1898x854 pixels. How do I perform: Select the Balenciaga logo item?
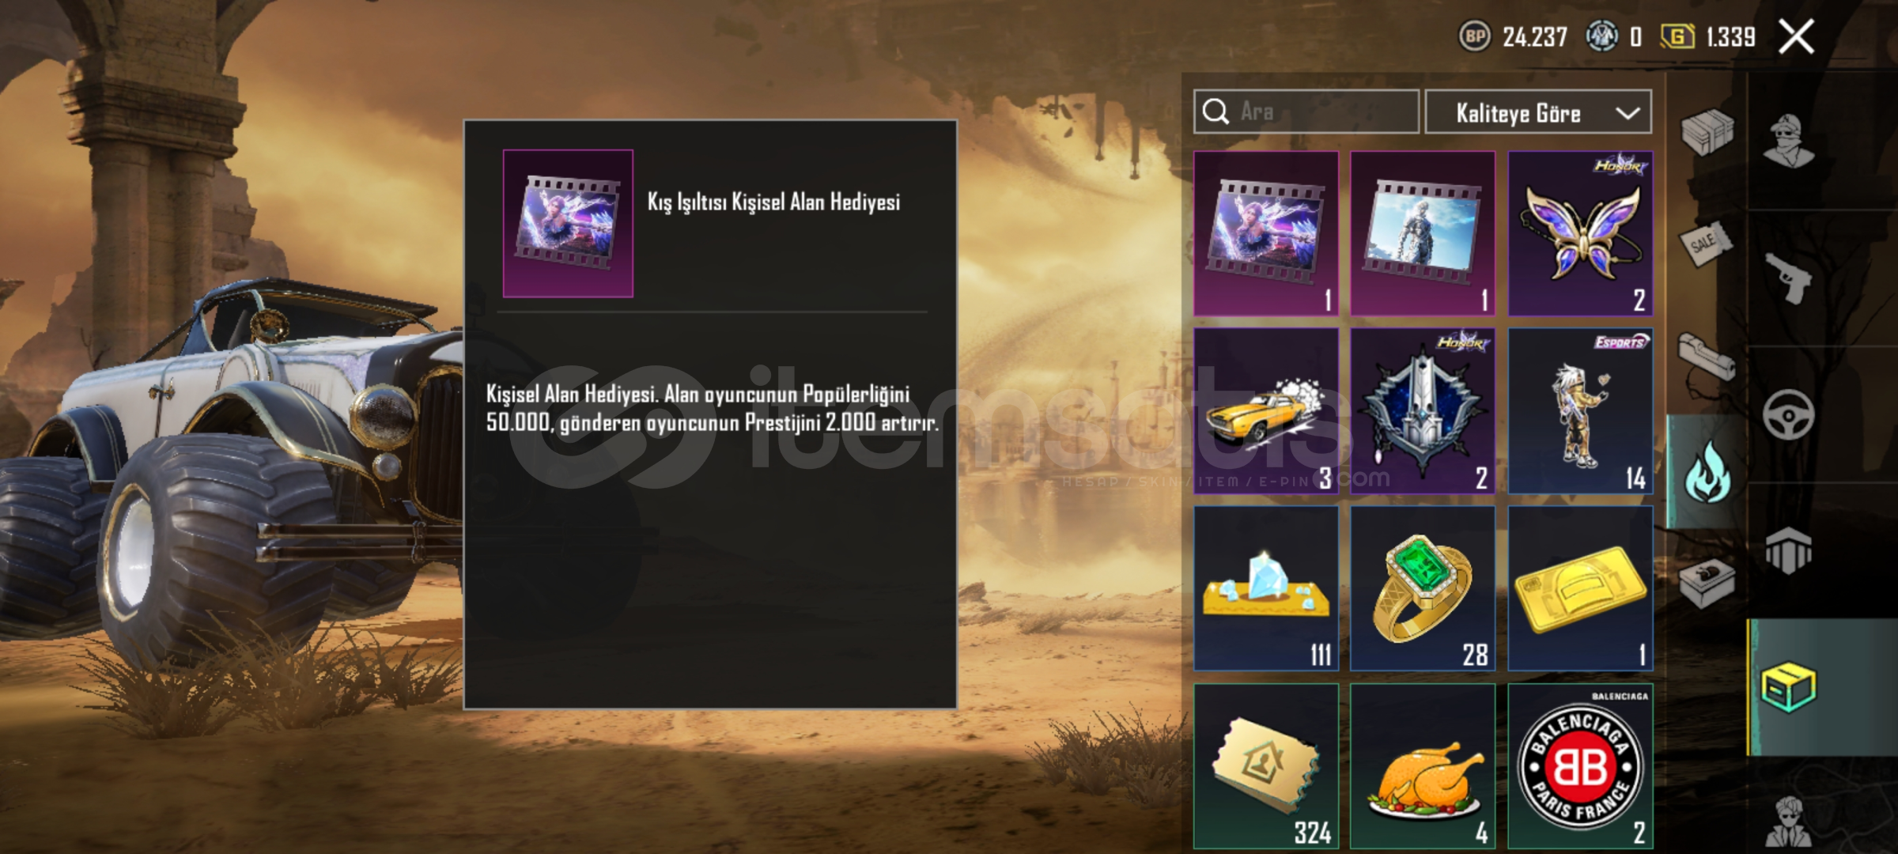pyautogui.click(x=1580, y=766)
